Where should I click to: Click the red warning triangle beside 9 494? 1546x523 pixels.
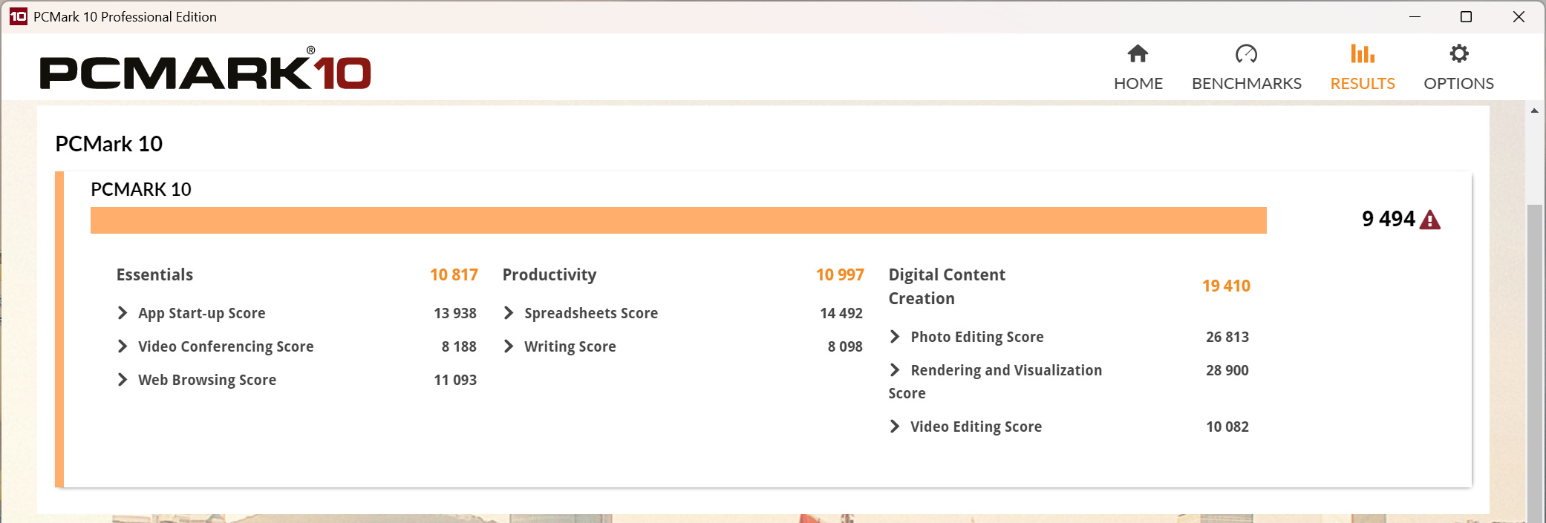tap(1429, 220)
